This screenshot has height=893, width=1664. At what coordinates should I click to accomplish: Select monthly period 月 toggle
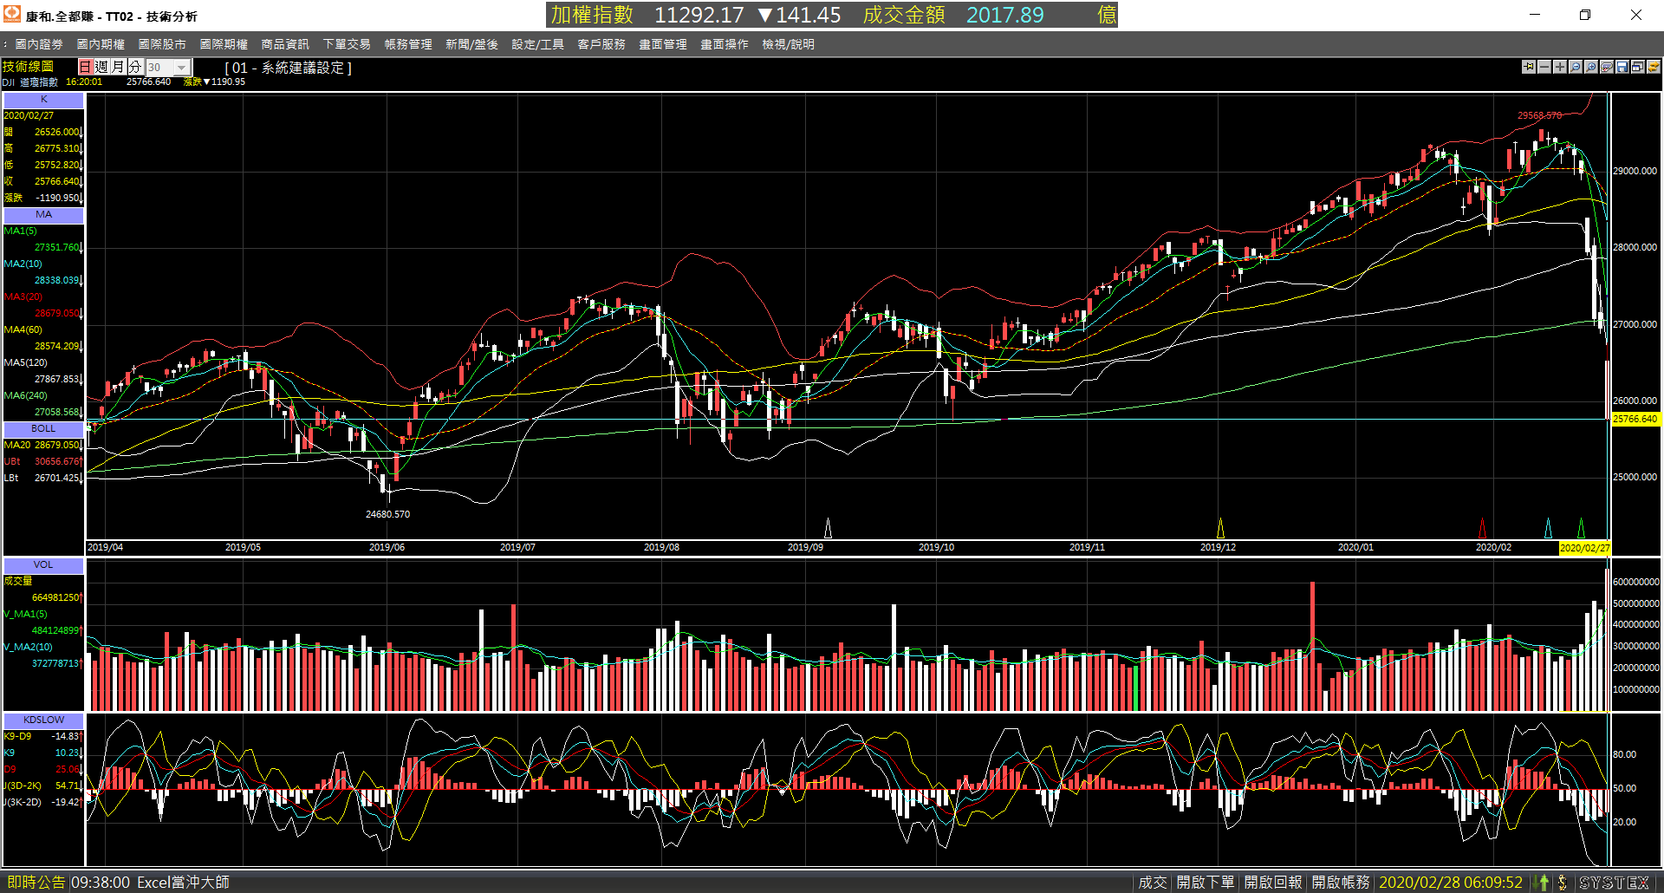118,67
